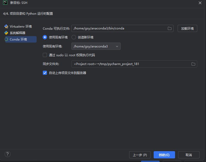The height and width of the screenshot is (162, 206).
Task: Click the 上一步 (P) button
Action: (140, 155)
